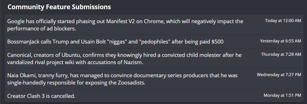Click the 'Wednesday at 7:27 PM' timestamp

pos(279,74)
